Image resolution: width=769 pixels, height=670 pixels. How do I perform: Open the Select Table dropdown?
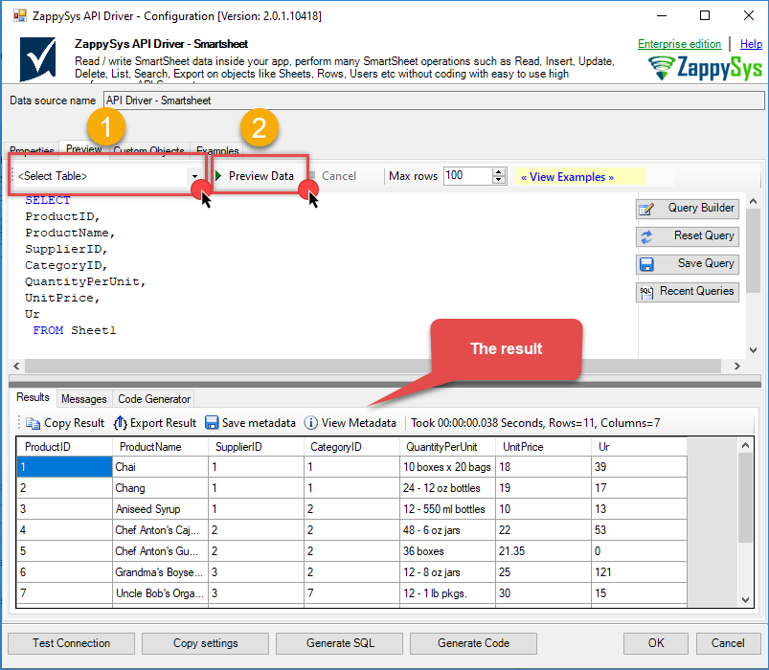point(194,176)
